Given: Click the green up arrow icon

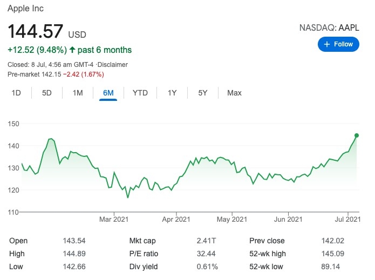Looking at the screenshot, I should [x=72, y=50].
